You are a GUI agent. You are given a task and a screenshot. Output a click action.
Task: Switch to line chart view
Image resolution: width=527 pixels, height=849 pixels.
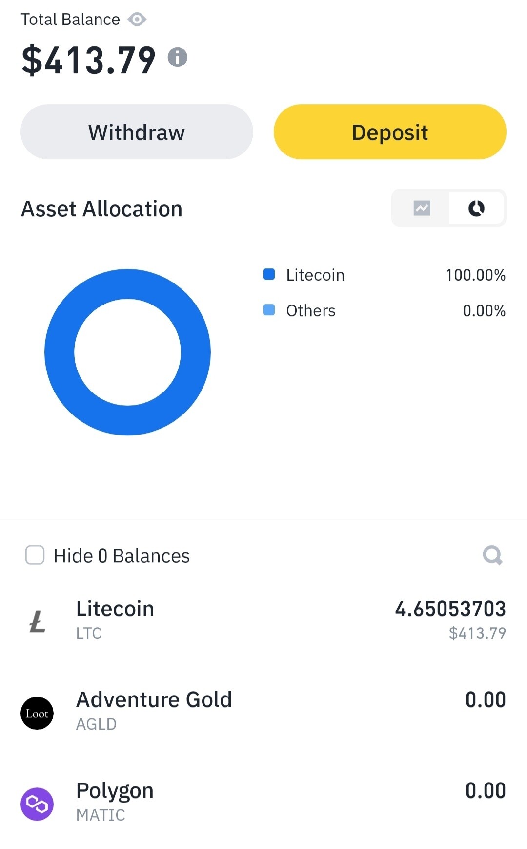click(422, 208)
